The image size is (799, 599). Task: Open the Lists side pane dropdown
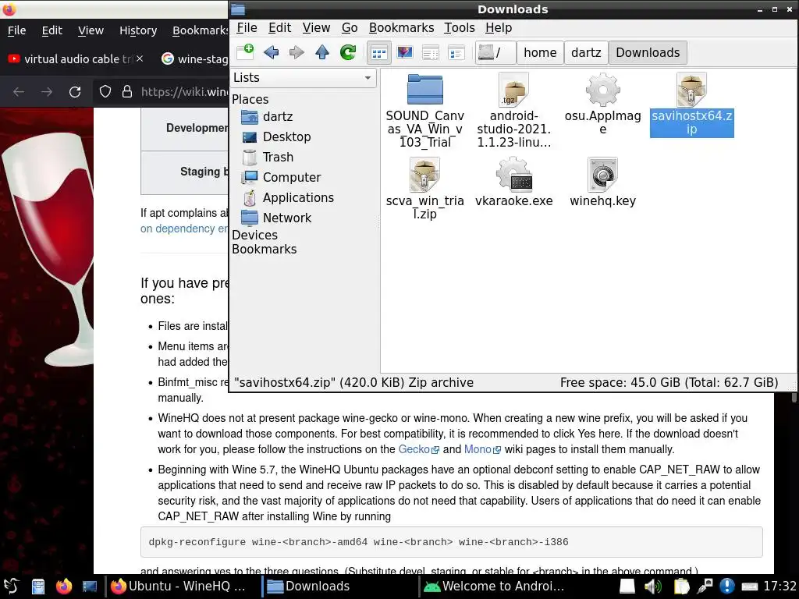[304, 78]
